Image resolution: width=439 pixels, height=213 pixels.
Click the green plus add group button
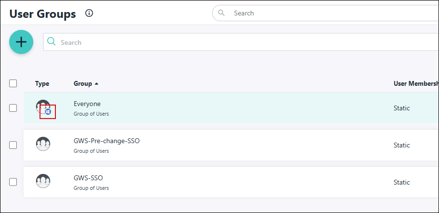point(21,42)
